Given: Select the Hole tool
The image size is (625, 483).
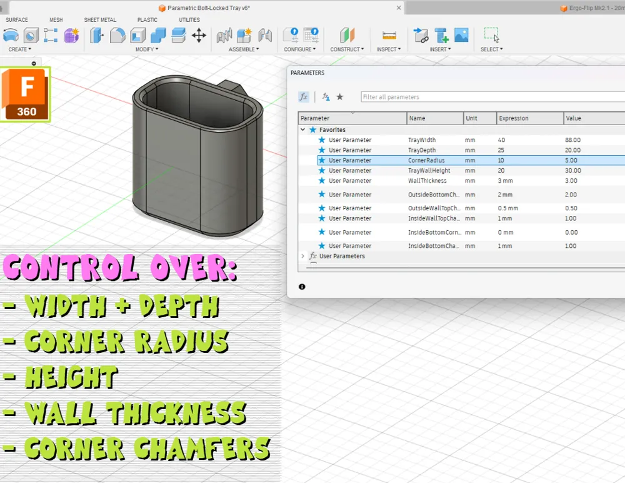Looking at the screenshot, I should [x=31, y=36].
